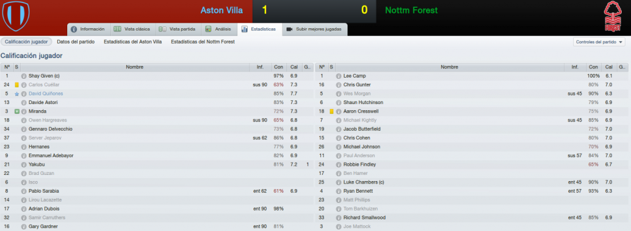
Task: Select the Datos del partido view
Action: point(76,42)
